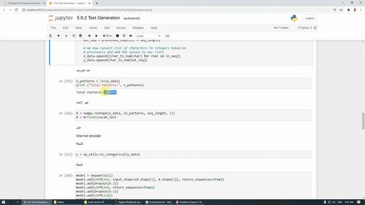This screenshot has width=365, height=205.
Task: Restart the kernel with the circular arrow icon
Action: coord(124,36)
